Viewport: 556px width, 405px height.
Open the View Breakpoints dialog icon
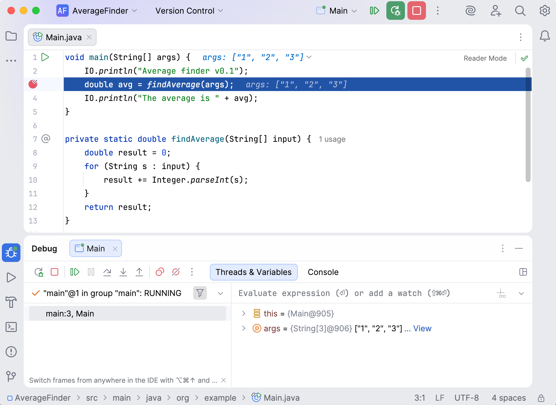point(159,272)
